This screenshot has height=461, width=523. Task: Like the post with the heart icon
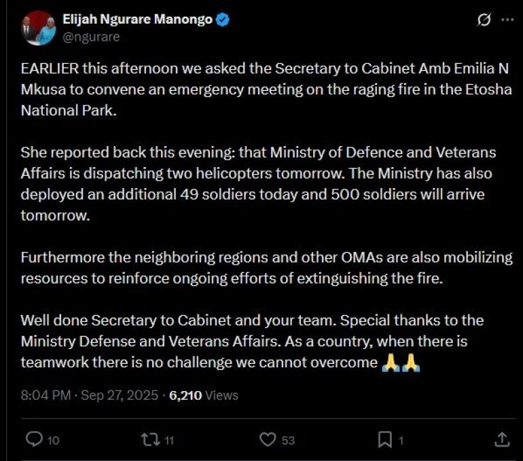click(269, 439)
